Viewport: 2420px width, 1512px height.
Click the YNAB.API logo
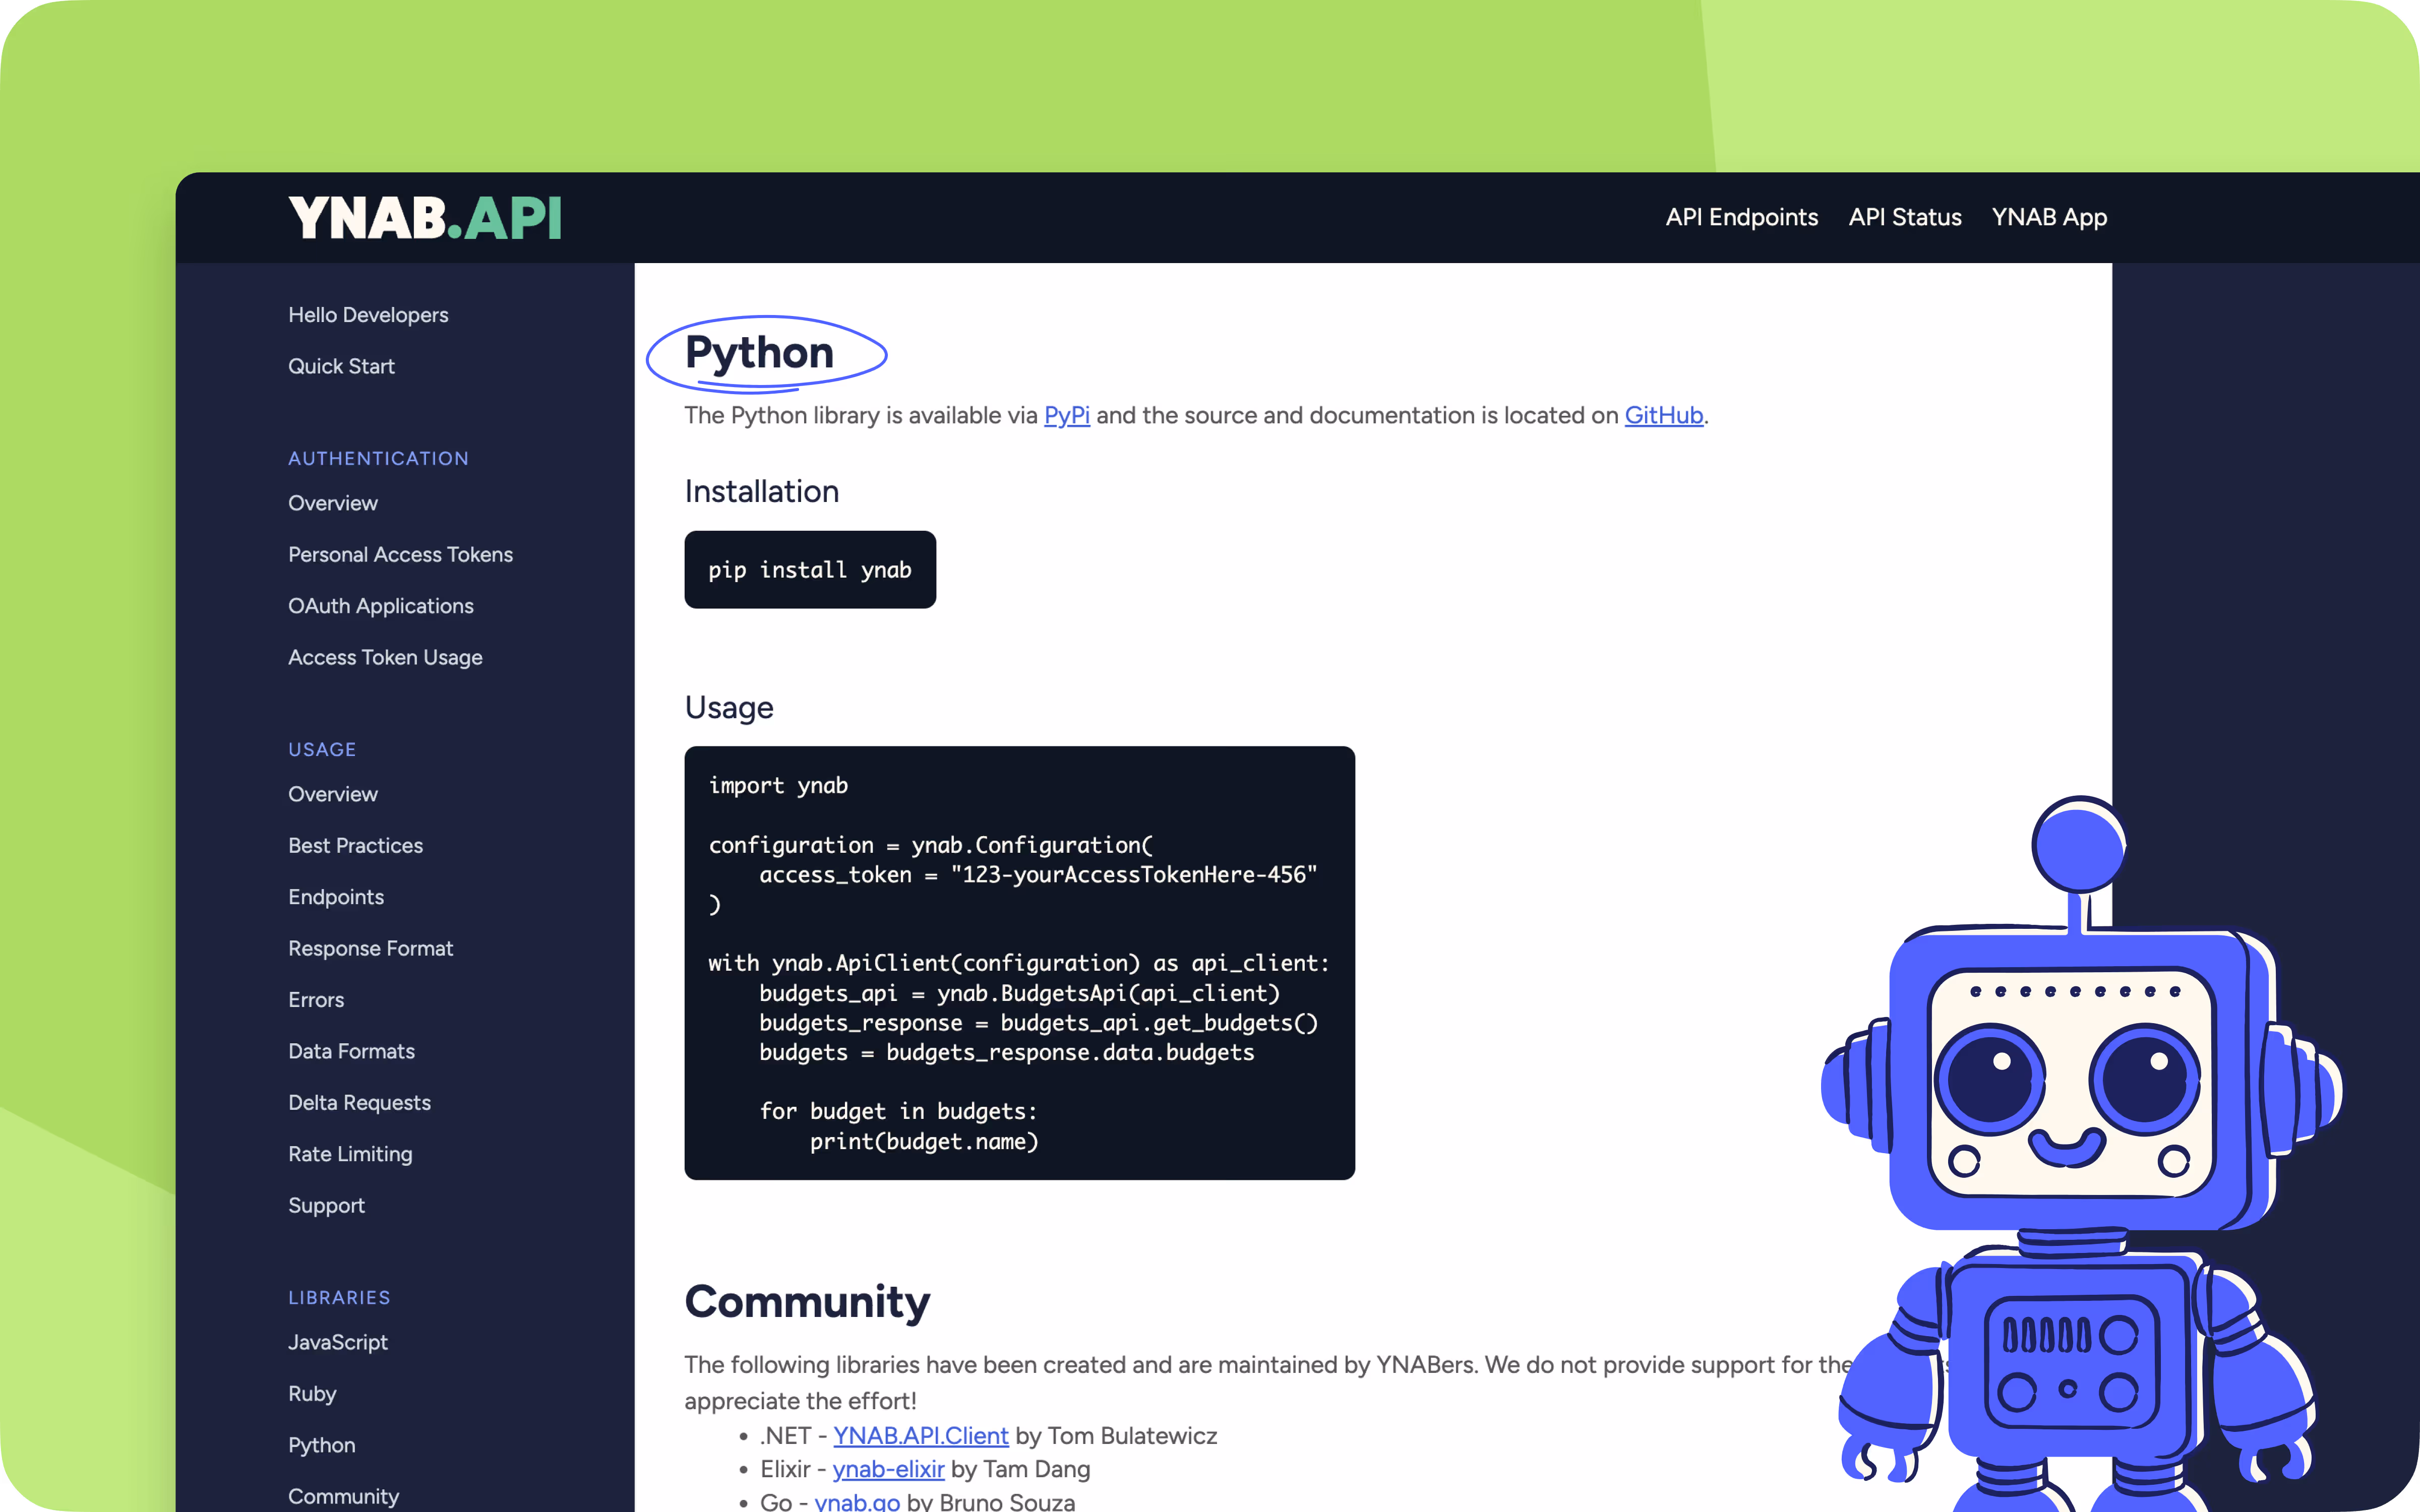tap(425, 217)
